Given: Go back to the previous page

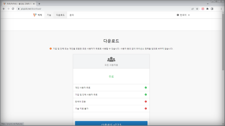Looking at the screenshot, I should tap(4, 9).
